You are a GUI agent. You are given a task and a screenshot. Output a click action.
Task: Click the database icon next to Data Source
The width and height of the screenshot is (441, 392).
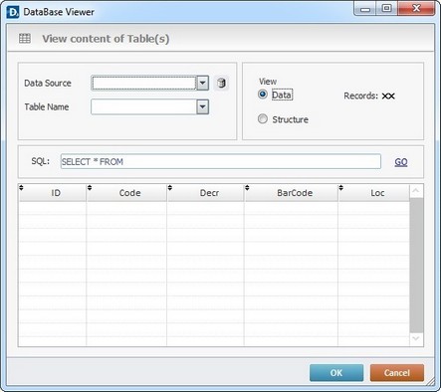(221, 83)
